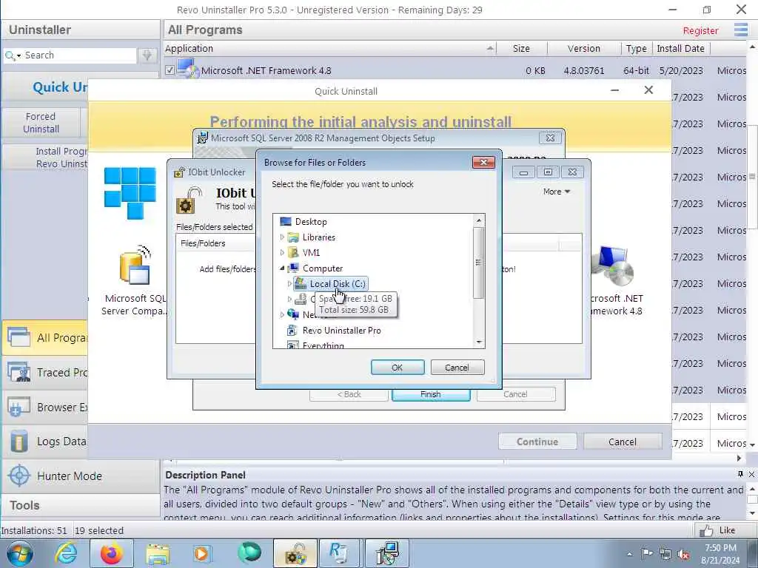Open Forced Uninstall tab
Viewport: 758px width, 568px height.
click(x=41, y=123)
